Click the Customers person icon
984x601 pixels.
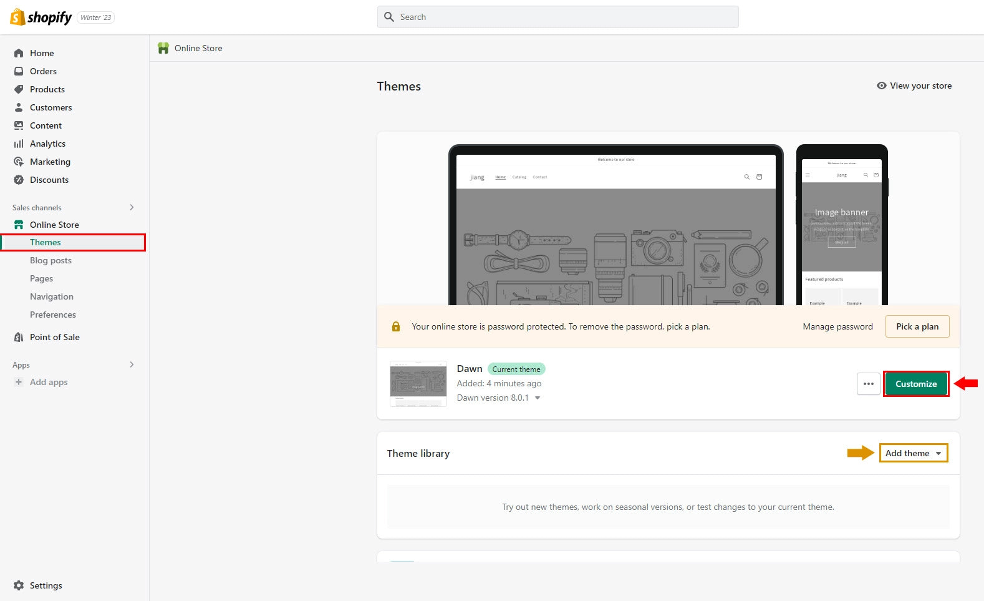pos(19,107)
